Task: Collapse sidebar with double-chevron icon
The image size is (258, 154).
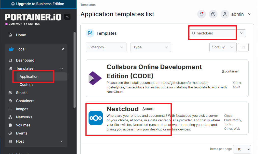Action: point(67,17)
